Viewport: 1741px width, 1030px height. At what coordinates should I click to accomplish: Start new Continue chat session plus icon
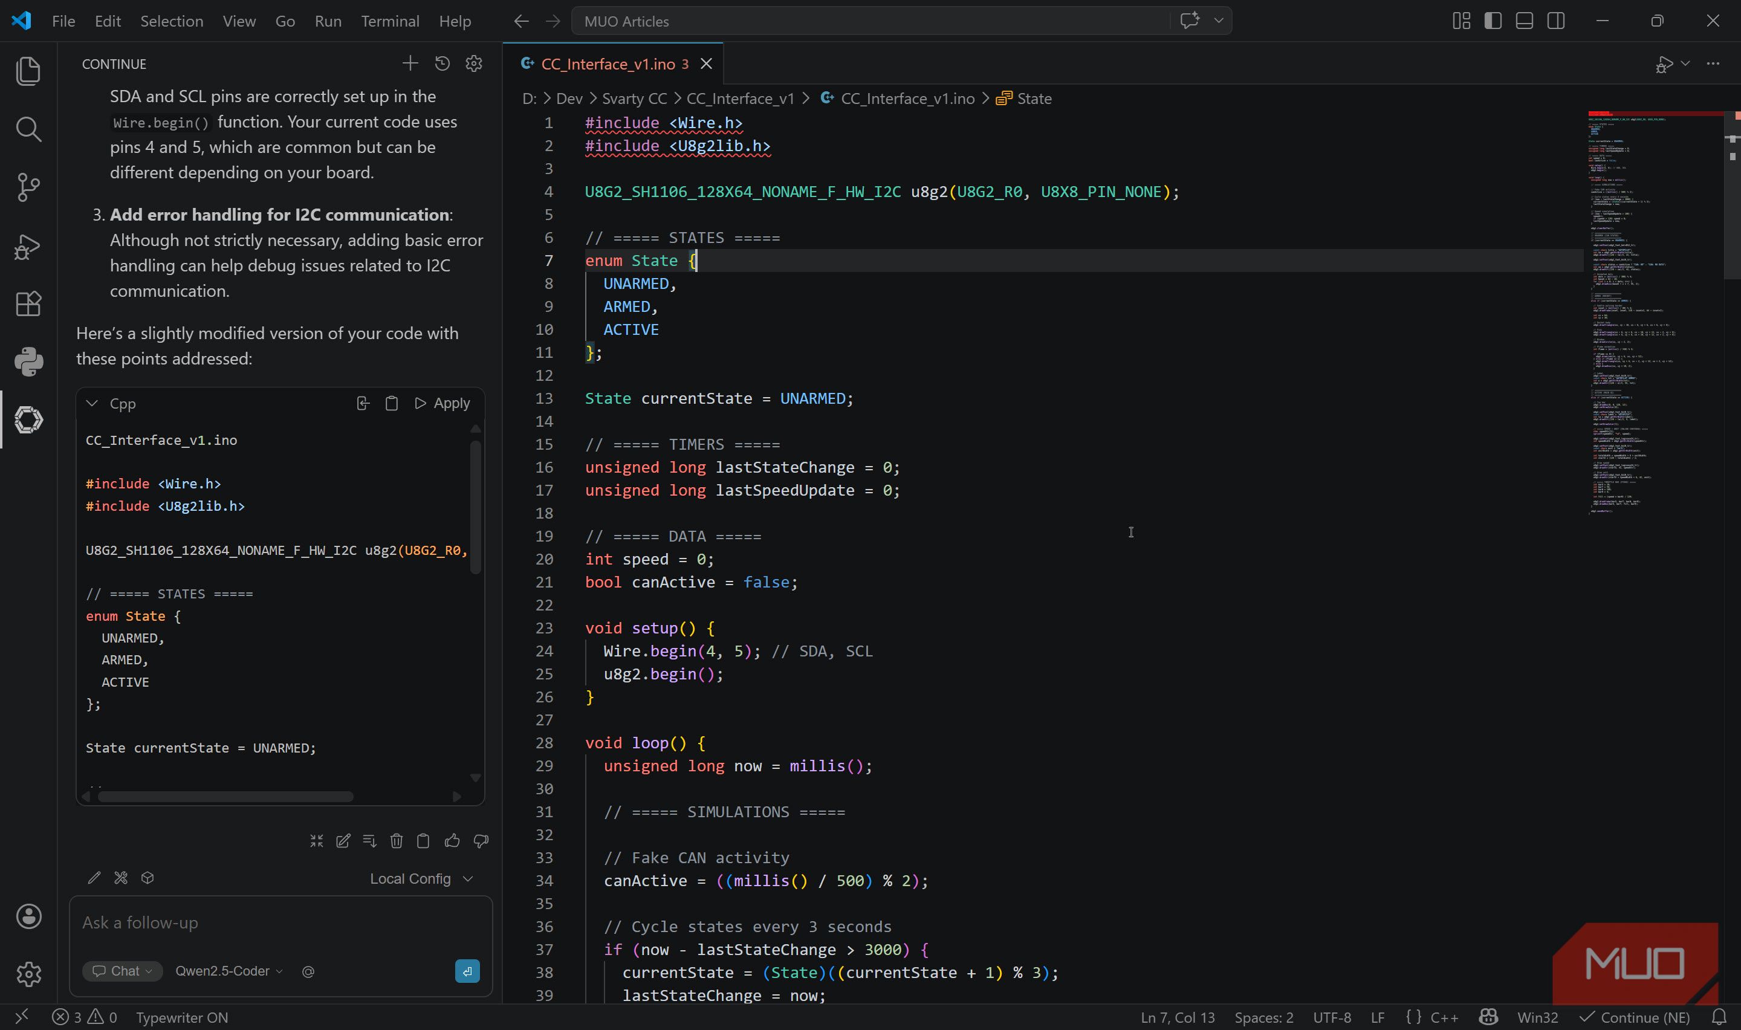click(x=410, y=63)
